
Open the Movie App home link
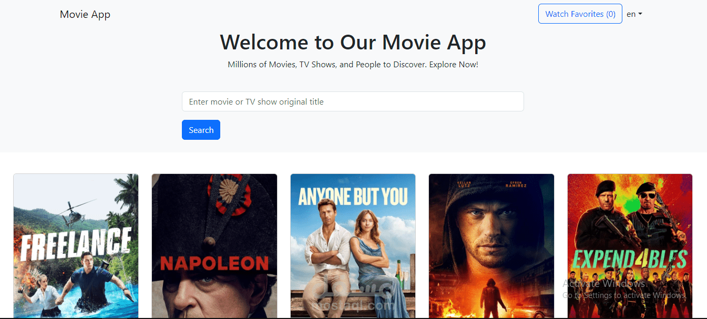pos(85,14)
